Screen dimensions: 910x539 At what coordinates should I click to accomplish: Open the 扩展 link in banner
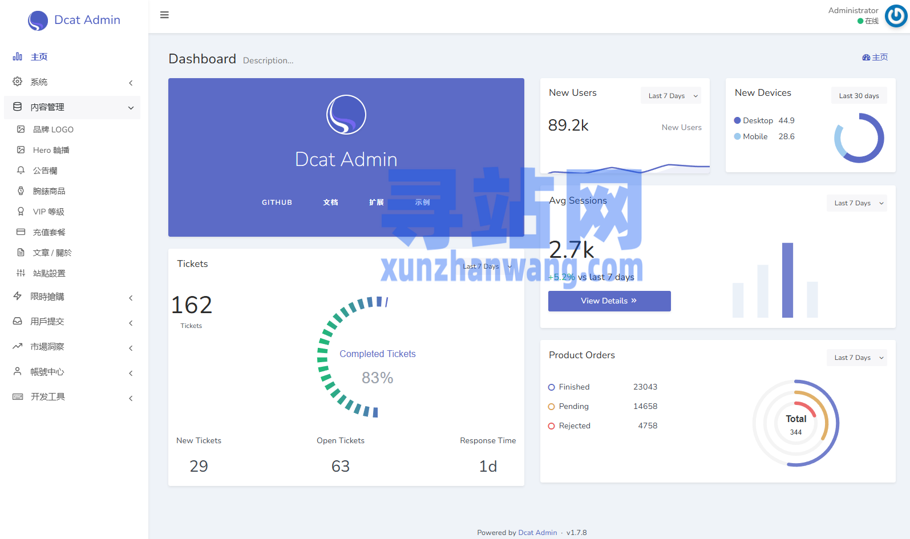[376, 202]
